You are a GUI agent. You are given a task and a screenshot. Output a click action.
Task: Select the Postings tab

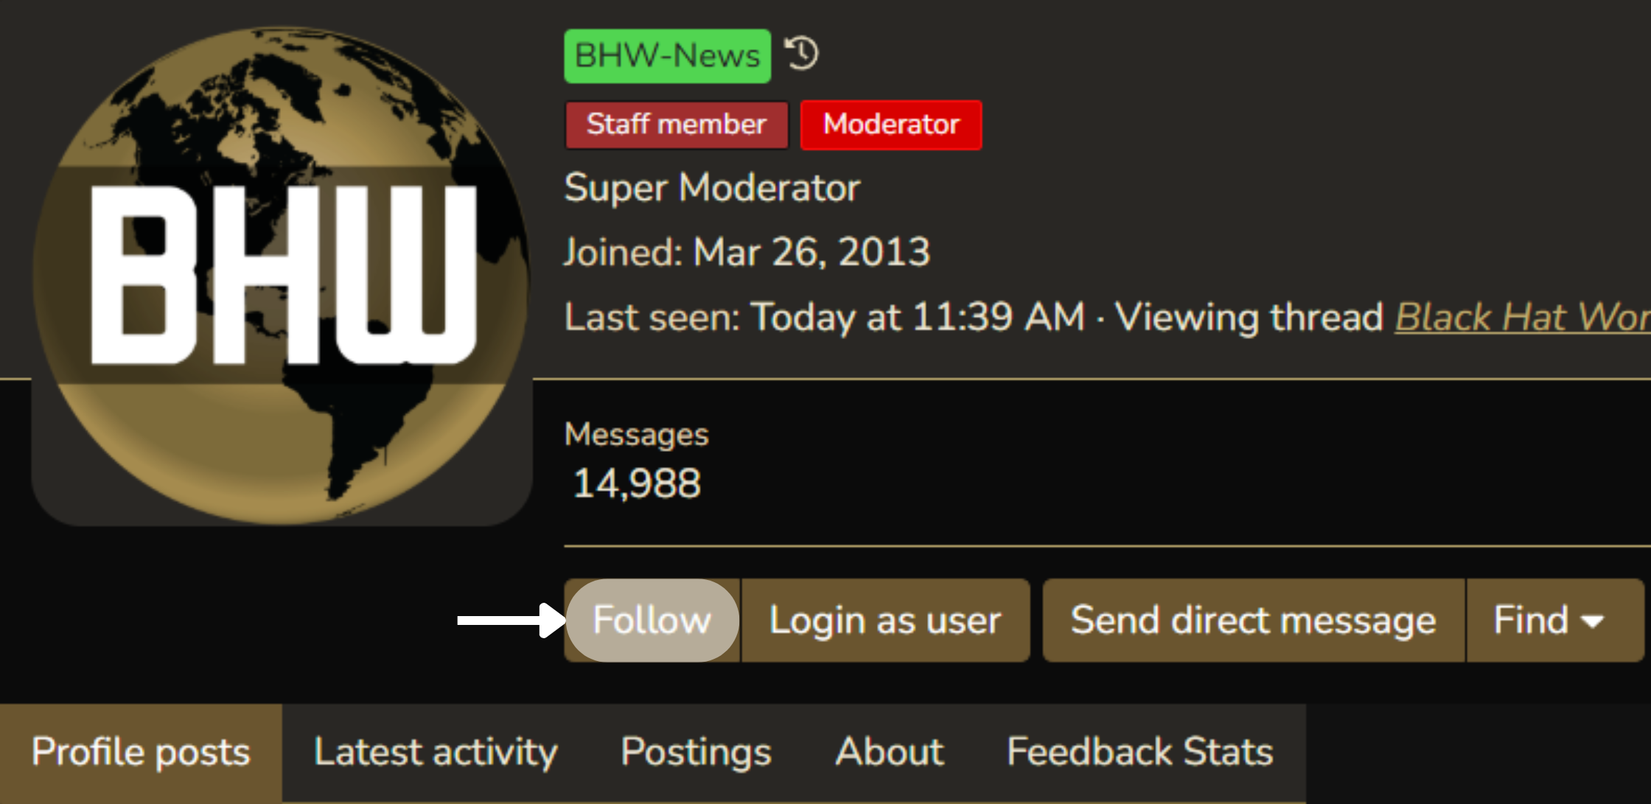(696, 752)
